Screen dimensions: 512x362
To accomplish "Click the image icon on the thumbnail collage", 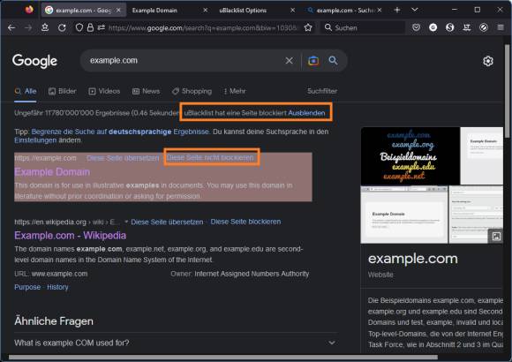I will [x=496, y=237].
